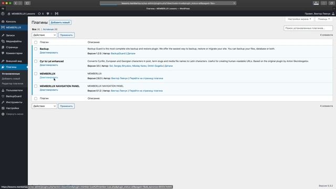Open Редактор плагинов submenu item

click(x=13, y=83)
